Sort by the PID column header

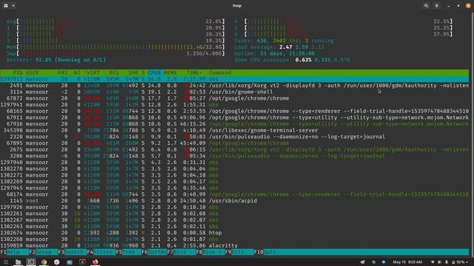[x=18, y=72]
